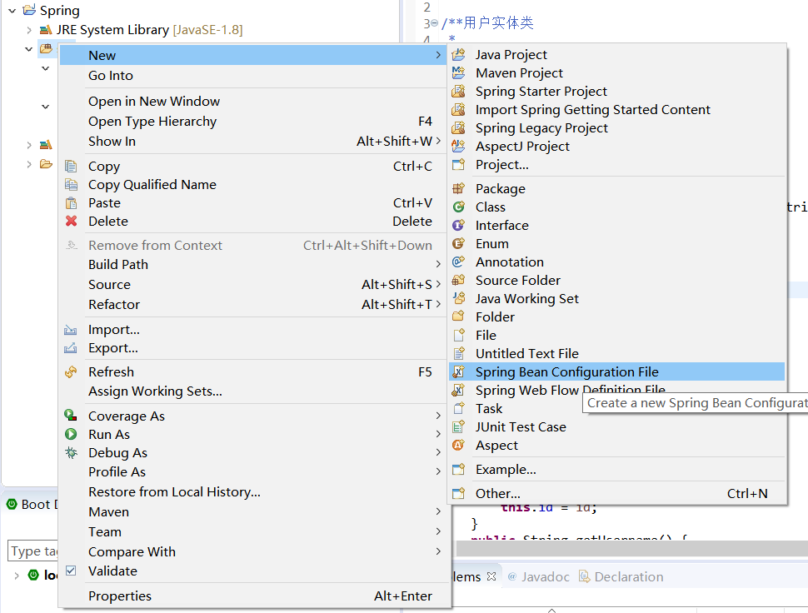Click the Import Spring Getting Started Content icon
The image size is (808, 613).
458,110
